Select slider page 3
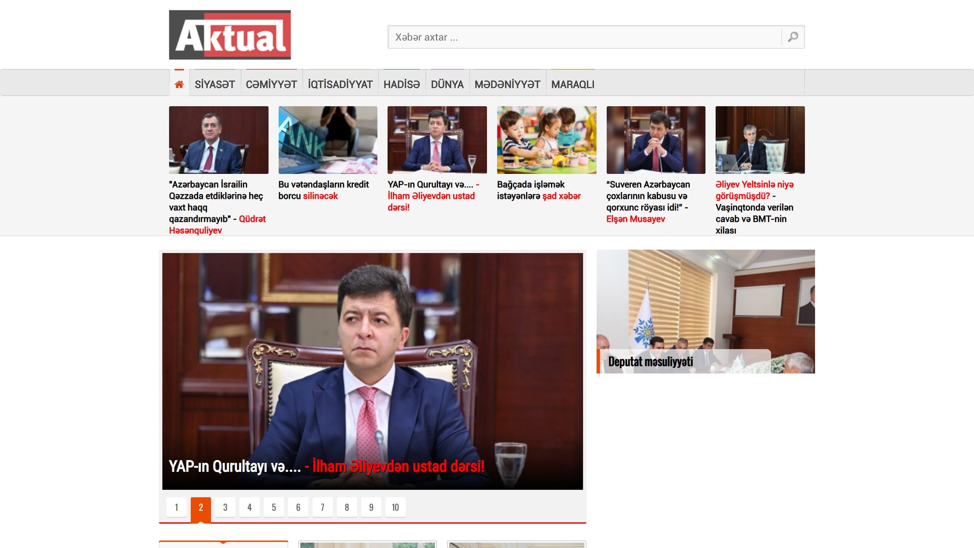 coord(225,507)
